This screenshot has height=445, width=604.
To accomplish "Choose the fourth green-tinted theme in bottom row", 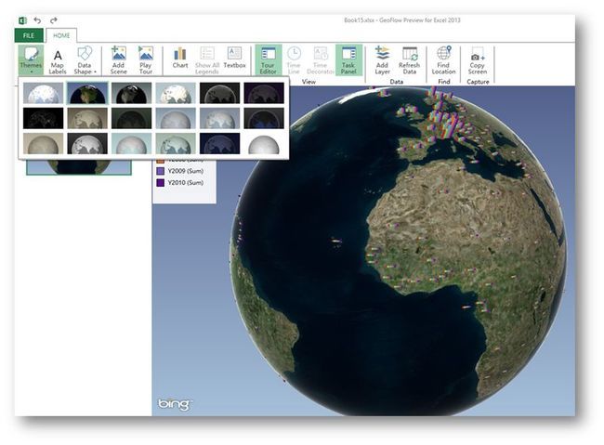I will pos(176,143).
